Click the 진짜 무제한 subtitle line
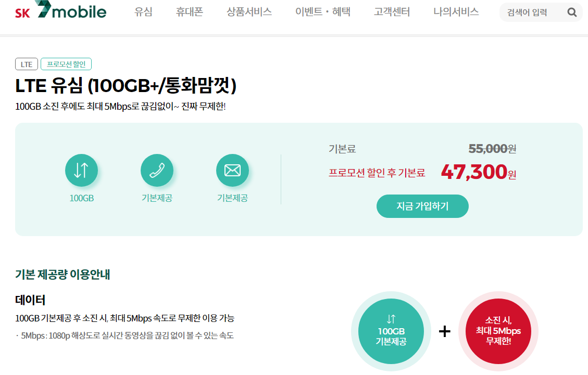588x375 pixels. coord(120,107)
